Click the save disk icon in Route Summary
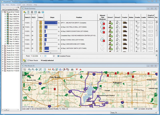 click(x=43, y=12)
